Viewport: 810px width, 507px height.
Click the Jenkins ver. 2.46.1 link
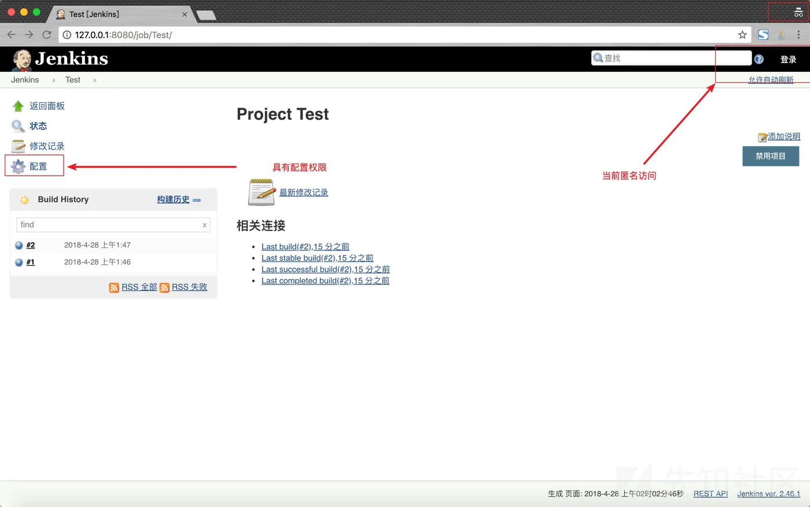click(x=769, y=494)
